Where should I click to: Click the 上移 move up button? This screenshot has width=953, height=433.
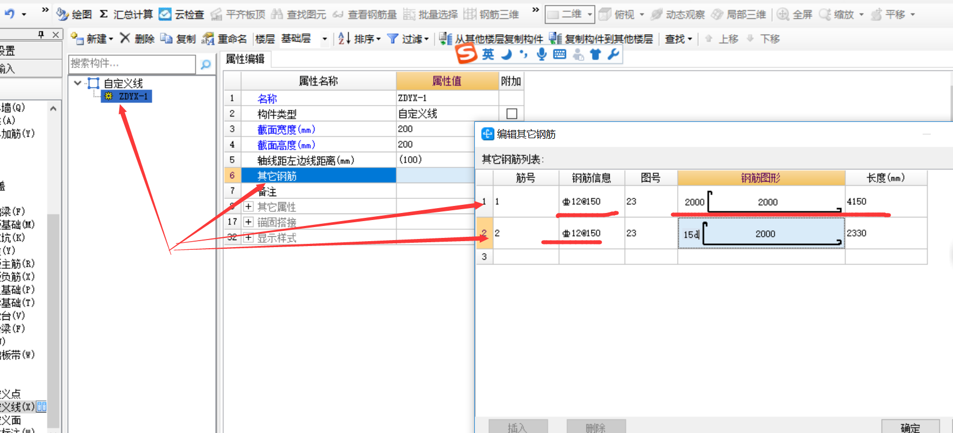tap(722, 38)
